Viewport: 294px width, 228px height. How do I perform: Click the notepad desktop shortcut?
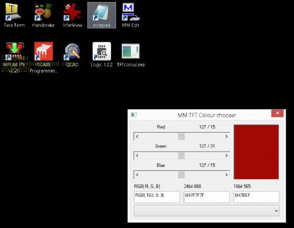[102, 15]
